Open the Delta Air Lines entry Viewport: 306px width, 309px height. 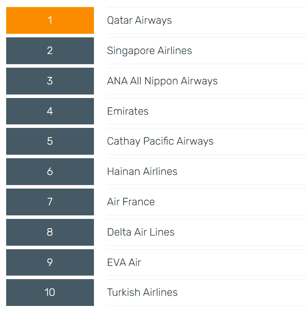140,232
